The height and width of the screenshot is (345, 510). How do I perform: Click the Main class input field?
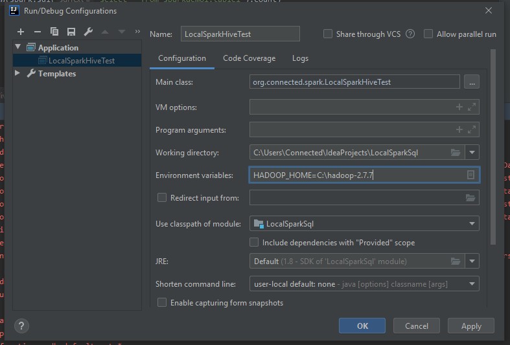tap(354, 82)
